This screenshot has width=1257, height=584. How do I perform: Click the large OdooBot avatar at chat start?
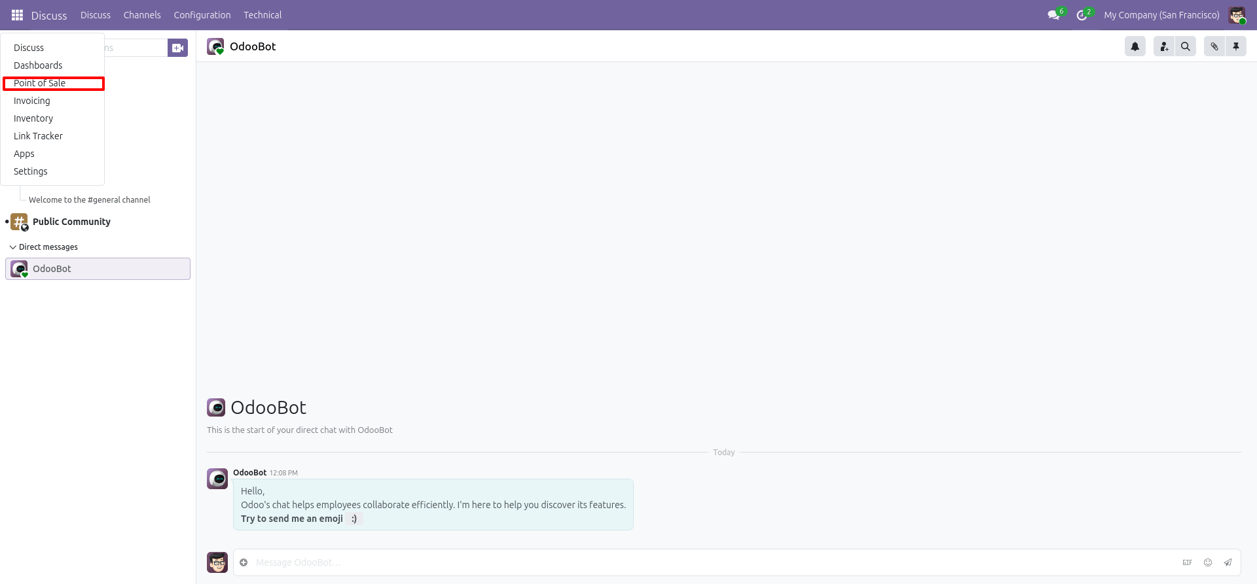click(216, 407)
